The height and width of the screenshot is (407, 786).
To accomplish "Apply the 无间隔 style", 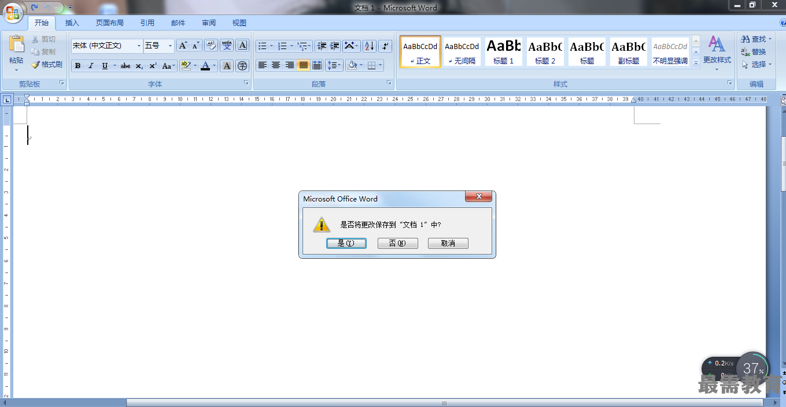I will (x=462, y=51).
